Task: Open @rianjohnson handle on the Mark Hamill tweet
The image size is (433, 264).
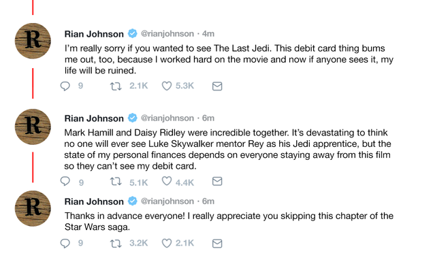Action: click(167, 118)
